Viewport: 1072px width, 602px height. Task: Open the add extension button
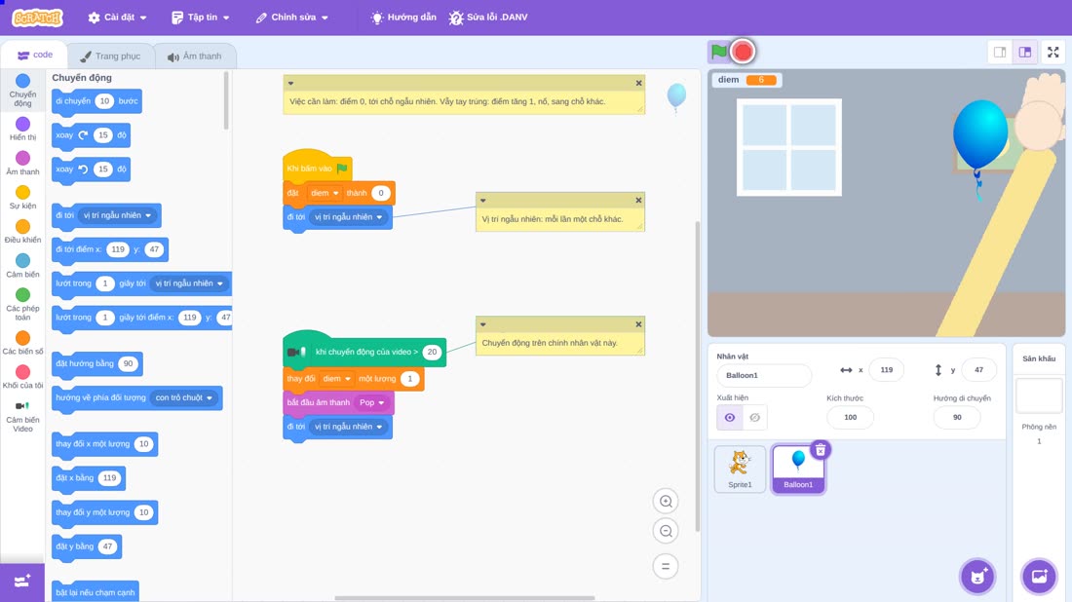tap(21, 582)
